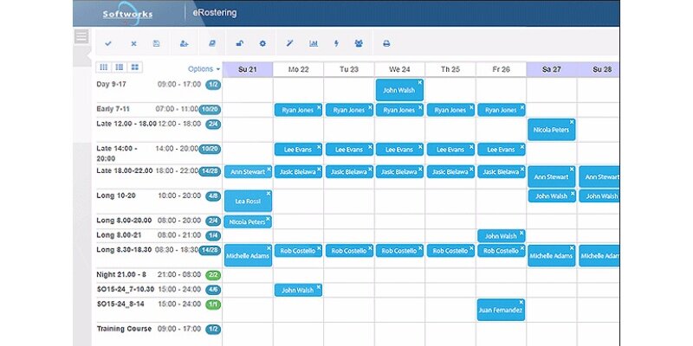Save the roster with the disk icon
This screenshot has width=693, height=346.
157,43
